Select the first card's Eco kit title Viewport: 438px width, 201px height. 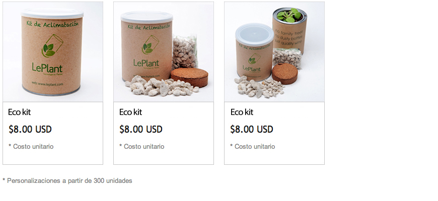tap(19, 112)
